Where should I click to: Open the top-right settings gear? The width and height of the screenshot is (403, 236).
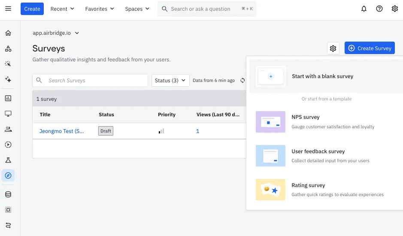pos(394,9)
